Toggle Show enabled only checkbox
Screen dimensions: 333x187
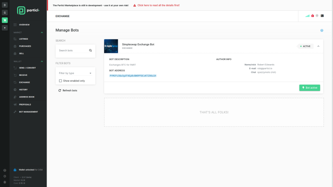[60, 81]
